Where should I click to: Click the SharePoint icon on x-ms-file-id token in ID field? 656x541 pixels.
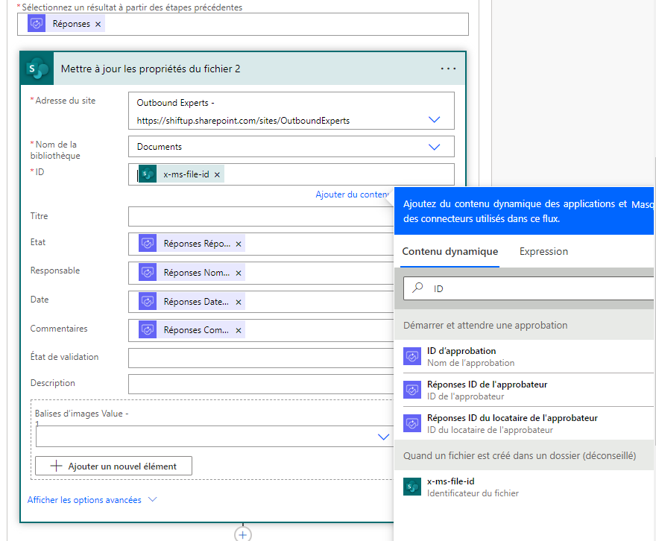click(148, 174)
